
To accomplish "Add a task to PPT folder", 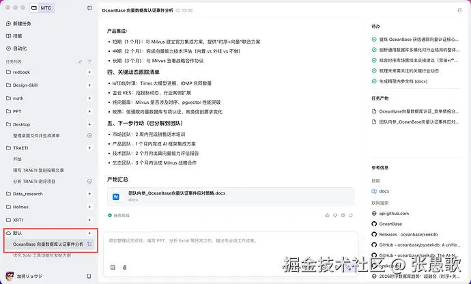I will [89, 111].
